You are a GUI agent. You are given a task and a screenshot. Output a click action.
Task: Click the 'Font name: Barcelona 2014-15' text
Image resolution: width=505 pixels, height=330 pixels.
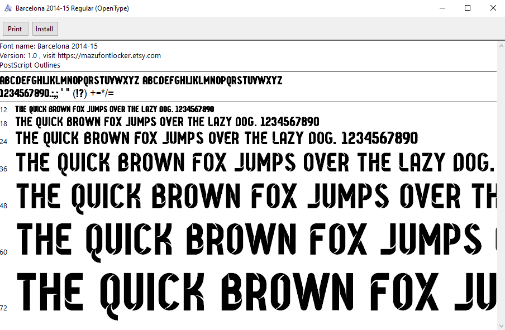coord(49,46)
